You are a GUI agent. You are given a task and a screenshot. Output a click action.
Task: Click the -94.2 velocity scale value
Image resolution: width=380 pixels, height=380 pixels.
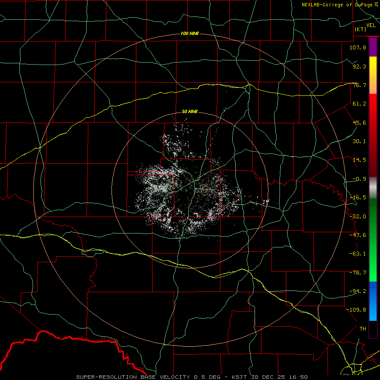tap(358, 291)
